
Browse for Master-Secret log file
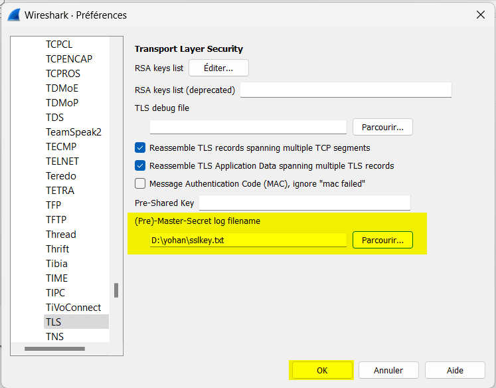click(x=382, y=241)
